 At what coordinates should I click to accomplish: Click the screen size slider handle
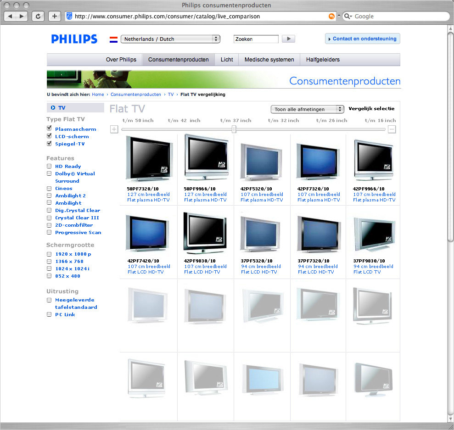point(234,129)
